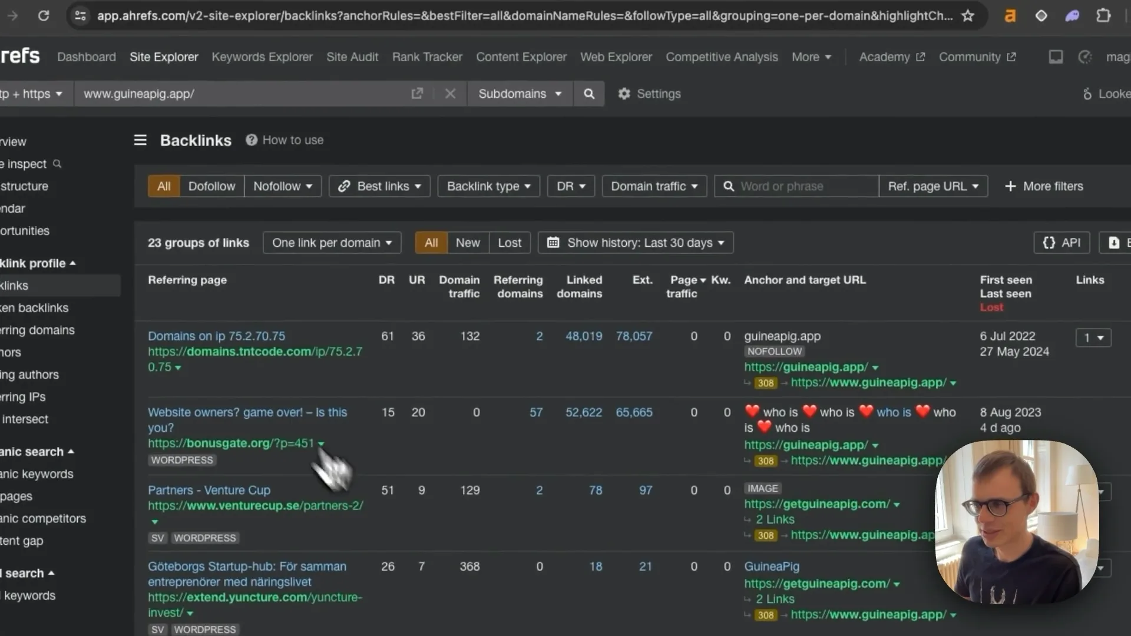The height and width of the screenshot is (636, 1131).
Task: Toggle the sidebar hamburger menu icon
Action: tap(140, 140)
